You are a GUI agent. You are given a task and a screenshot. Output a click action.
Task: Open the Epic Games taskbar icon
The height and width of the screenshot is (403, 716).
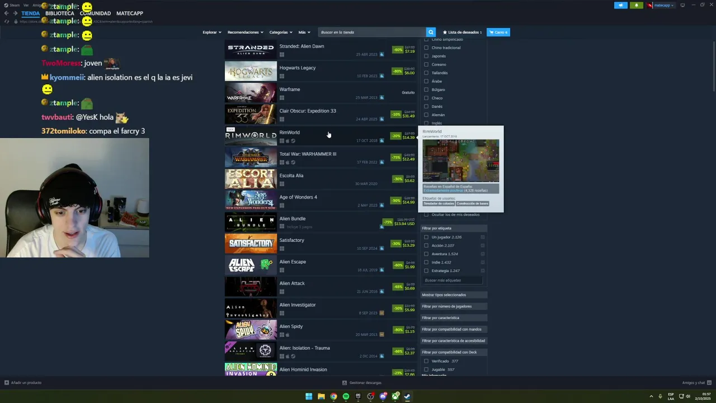coord(358,396)
